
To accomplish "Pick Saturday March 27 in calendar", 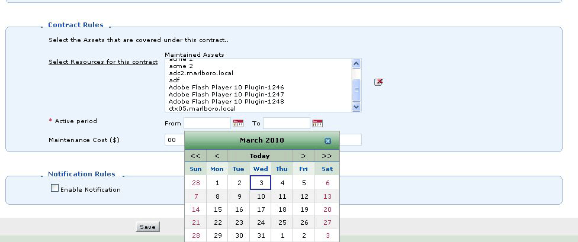I will [327, 222].
